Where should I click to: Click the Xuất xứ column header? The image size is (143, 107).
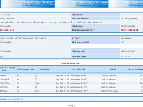(x=113, y=69)
